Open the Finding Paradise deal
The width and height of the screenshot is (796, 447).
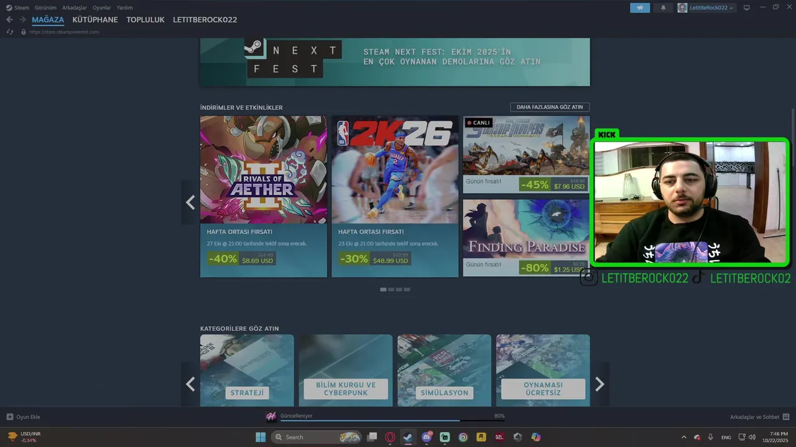tap(526, 238)
